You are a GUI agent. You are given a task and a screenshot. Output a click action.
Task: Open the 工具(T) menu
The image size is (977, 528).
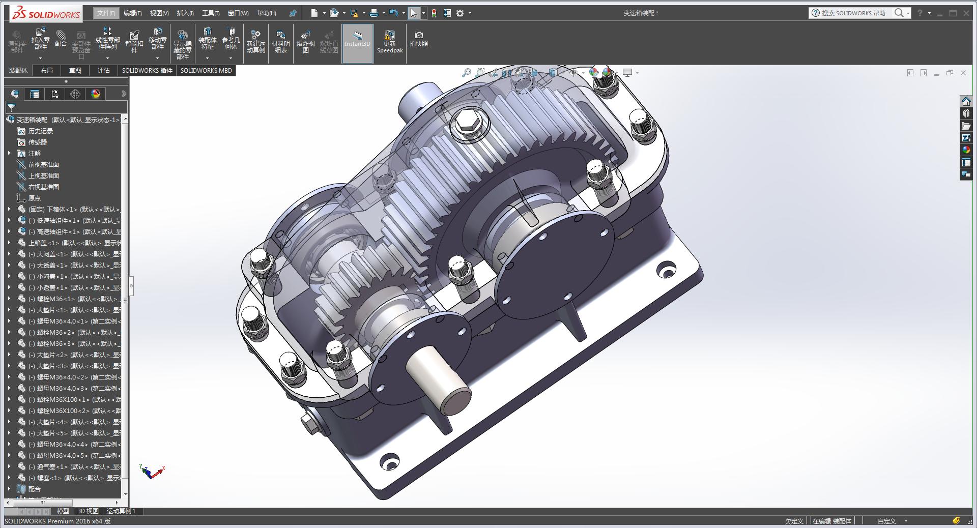pyautogui.click(x=211, y=13)
